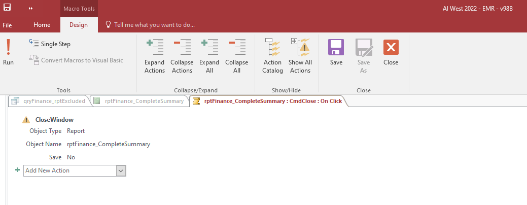Viewport: 527px width, 205px height.
Task: Click the green plus beside Add New Action
Action: 18,170
